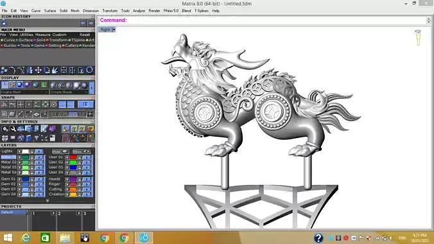
Task: Open the T-Splines menu
Action: click(x=201, y=11)
